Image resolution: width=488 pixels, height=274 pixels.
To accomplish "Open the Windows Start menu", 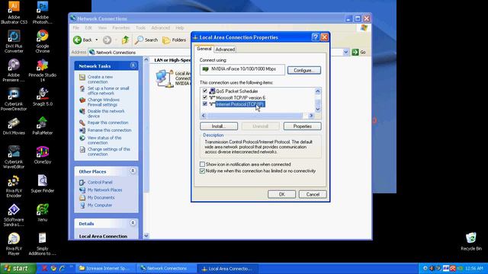I will pos(18,268).
